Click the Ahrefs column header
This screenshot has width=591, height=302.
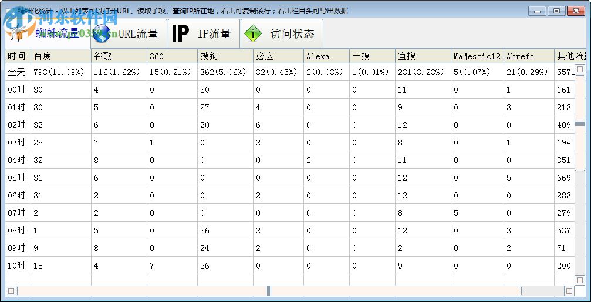pyautogui.click(x=529, y=56)
